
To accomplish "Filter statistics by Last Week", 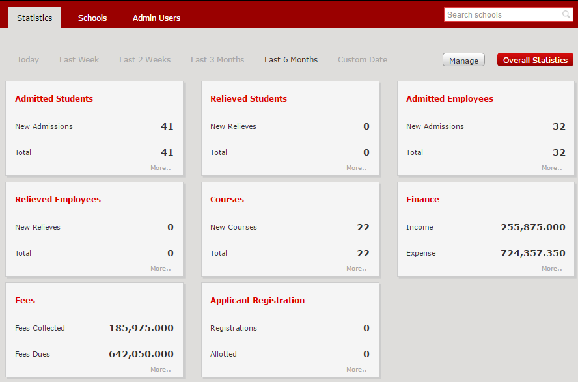I will 79,59.
